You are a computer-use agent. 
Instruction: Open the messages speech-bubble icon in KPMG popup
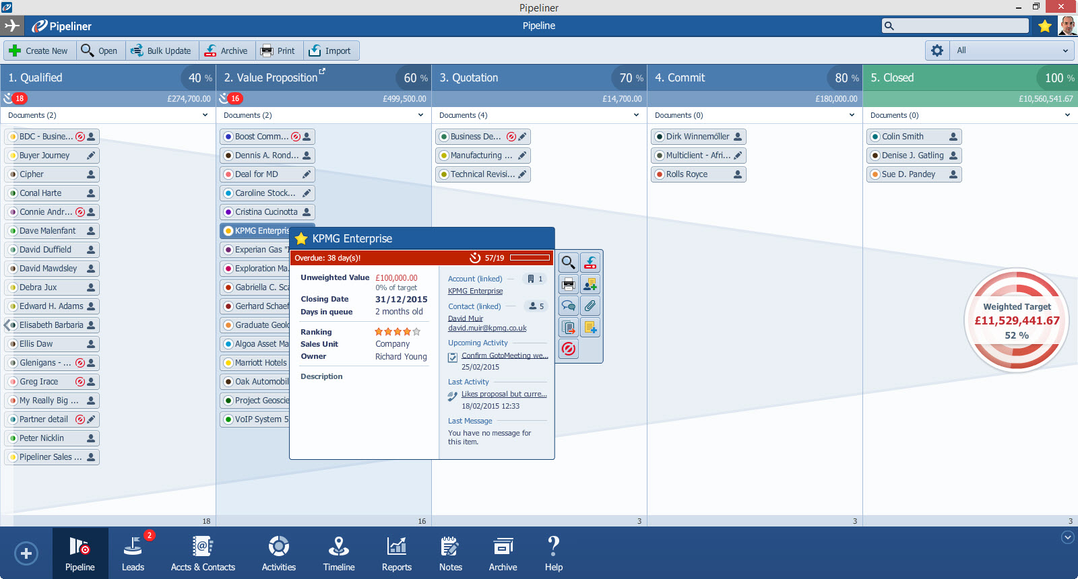(x=569, y=306)
